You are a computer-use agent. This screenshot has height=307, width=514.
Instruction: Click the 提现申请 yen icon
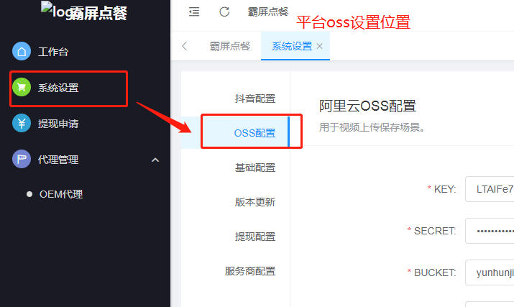22,124
